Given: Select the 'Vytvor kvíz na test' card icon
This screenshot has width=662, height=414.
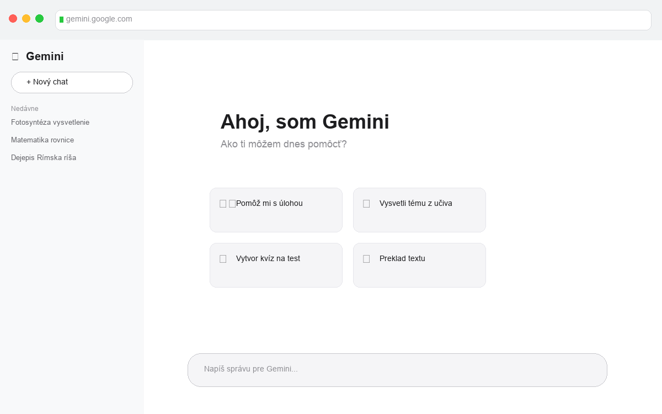Looking at the screenshot, I should click(x=223, y=259).
